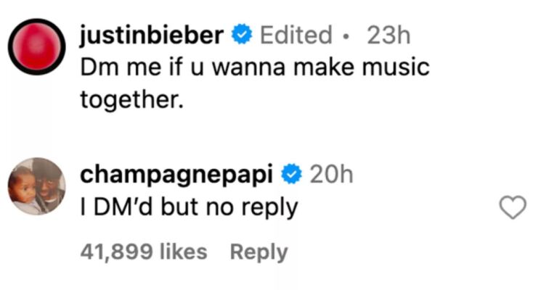Select the "I DM'd but no reply" text
Image resolution: width=533 pixels, height=290 pixels.
click(x=188, y=208)
